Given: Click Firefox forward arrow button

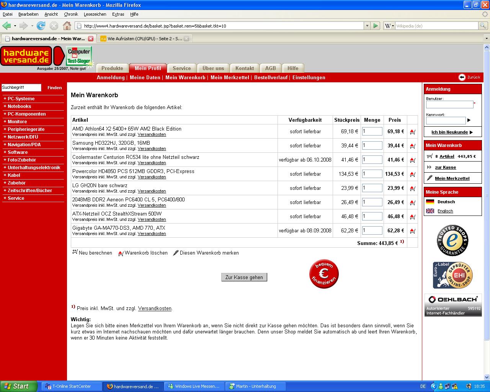Looking at the screenshot, I should pyautogui.click(x=23, y=26).
